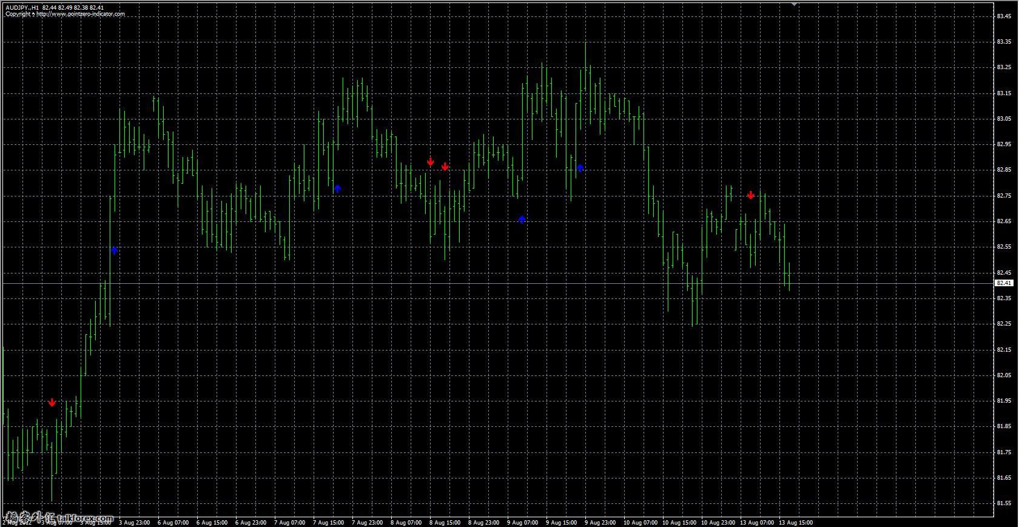
Task: Click price scale label 81.85
Action: point(1004,426)
